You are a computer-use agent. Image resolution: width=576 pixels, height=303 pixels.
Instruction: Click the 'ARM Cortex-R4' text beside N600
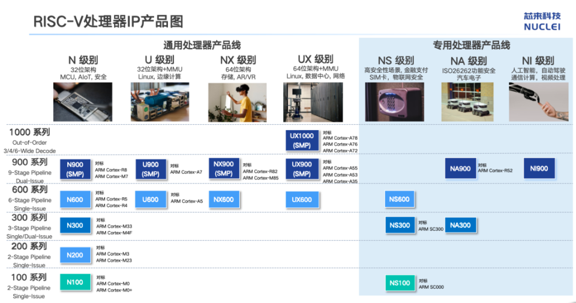pyautogui.click(x=112, y=206)
